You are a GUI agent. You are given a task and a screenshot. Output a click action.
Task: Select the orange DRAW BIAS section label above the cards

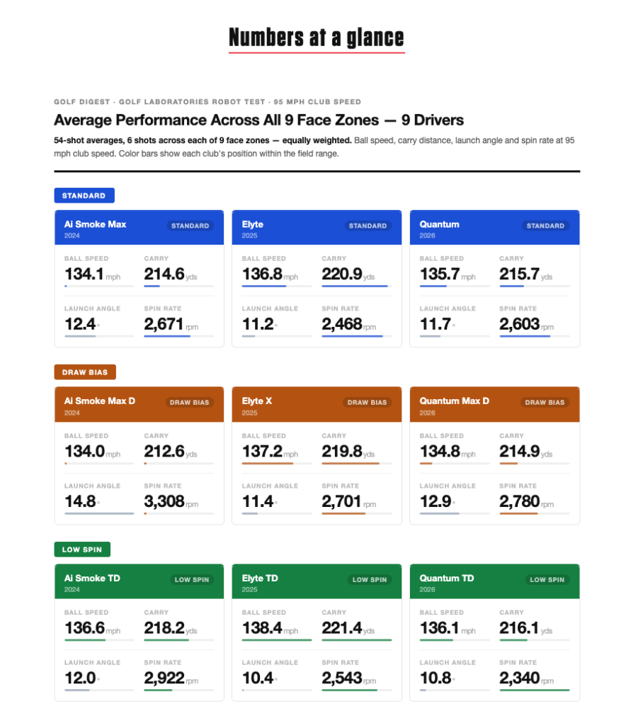point(85,372)
